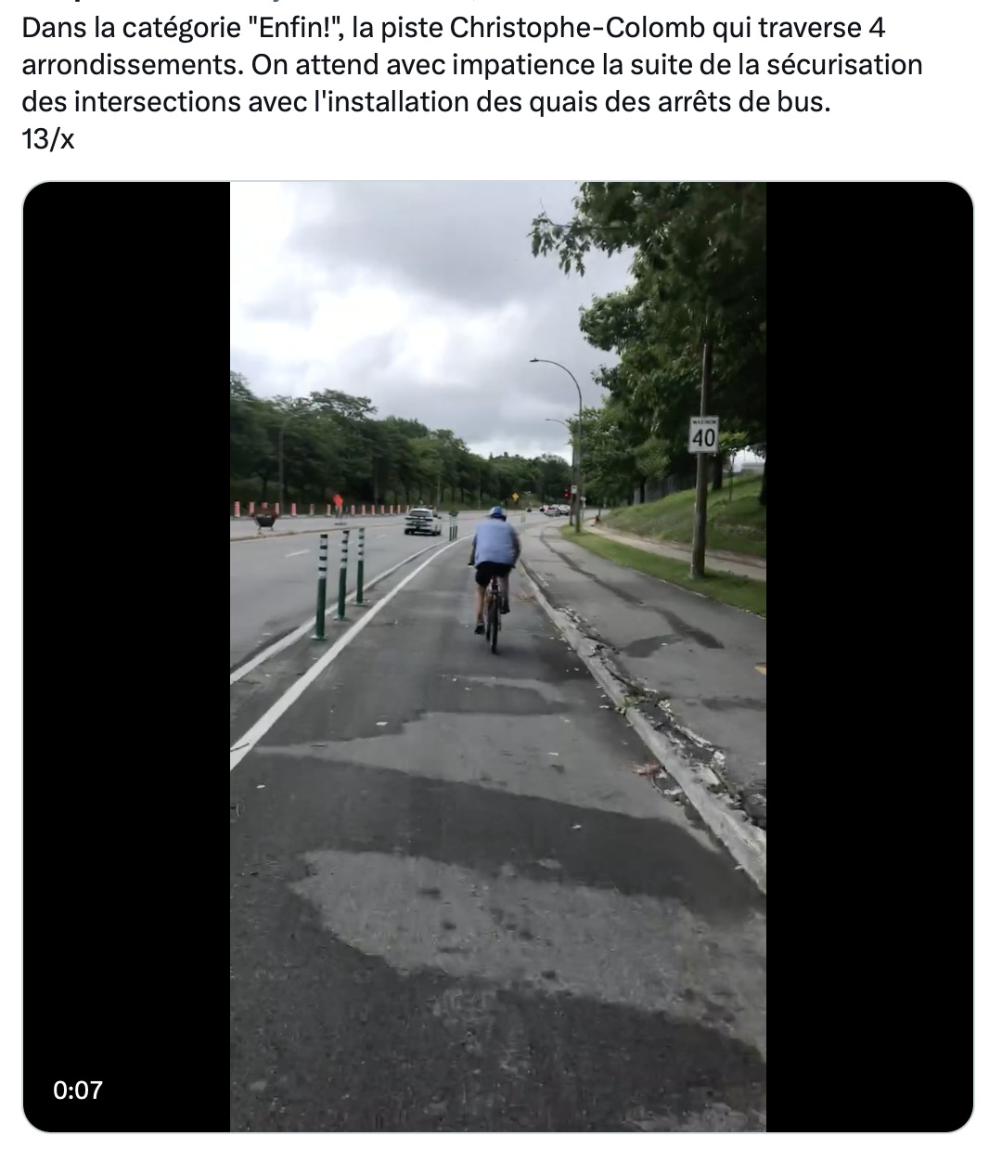This screenshot has width=1002, height=1149.
Task: Click the right black letterbox bar
Action: click(869, 656)
